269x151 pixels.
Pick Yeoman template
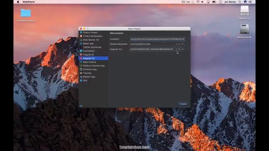coord(93,73)
